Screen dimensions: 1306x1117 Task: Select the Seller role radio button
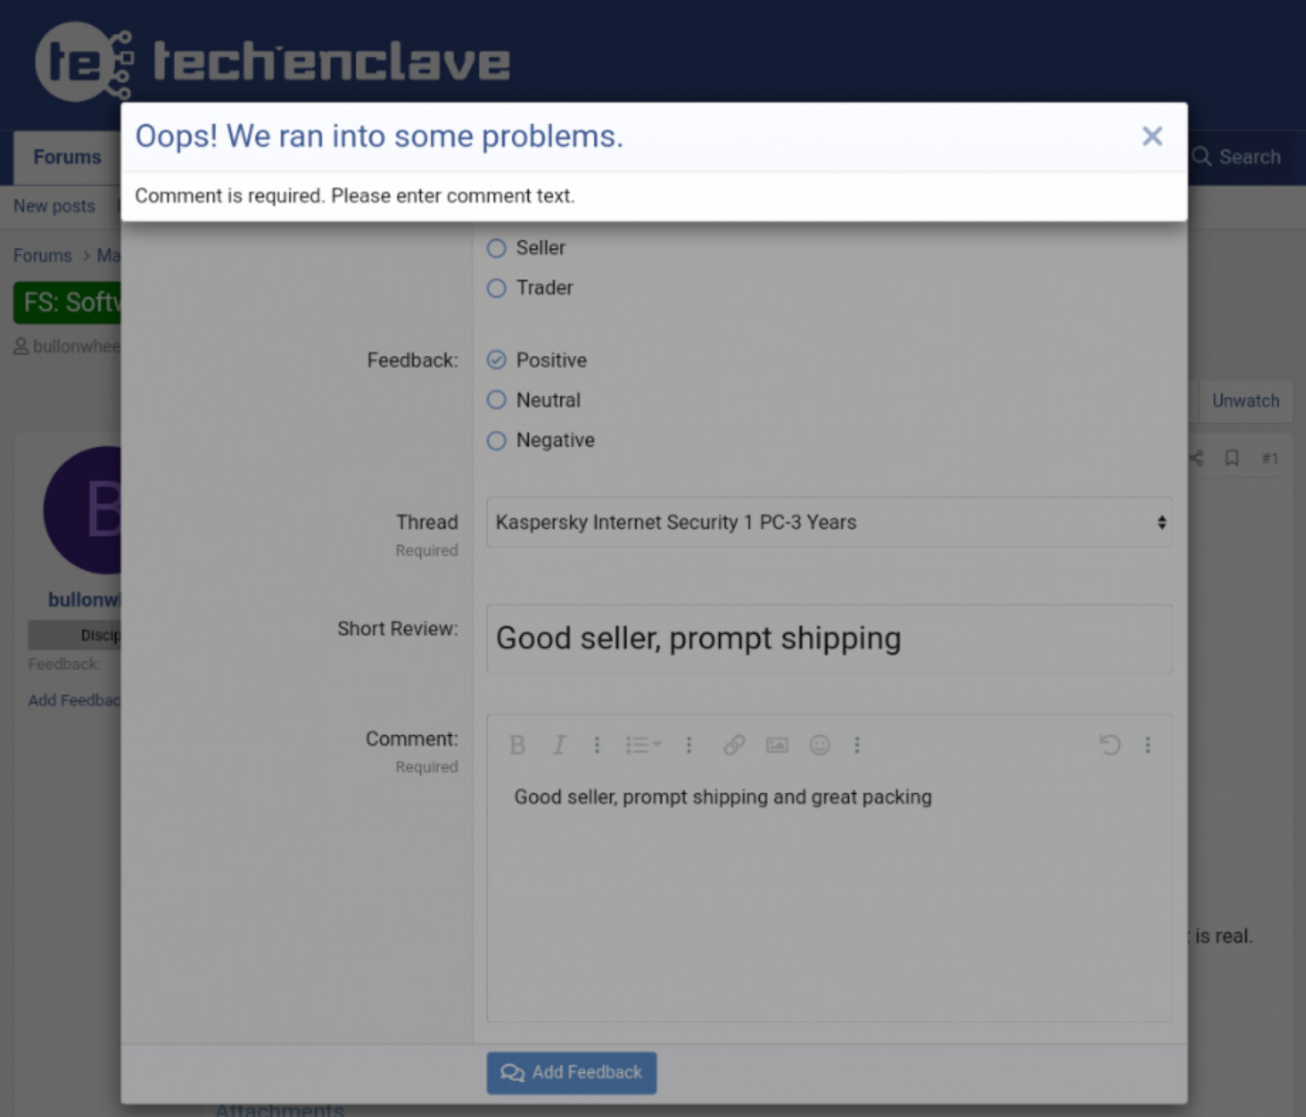tap(496, 248)
